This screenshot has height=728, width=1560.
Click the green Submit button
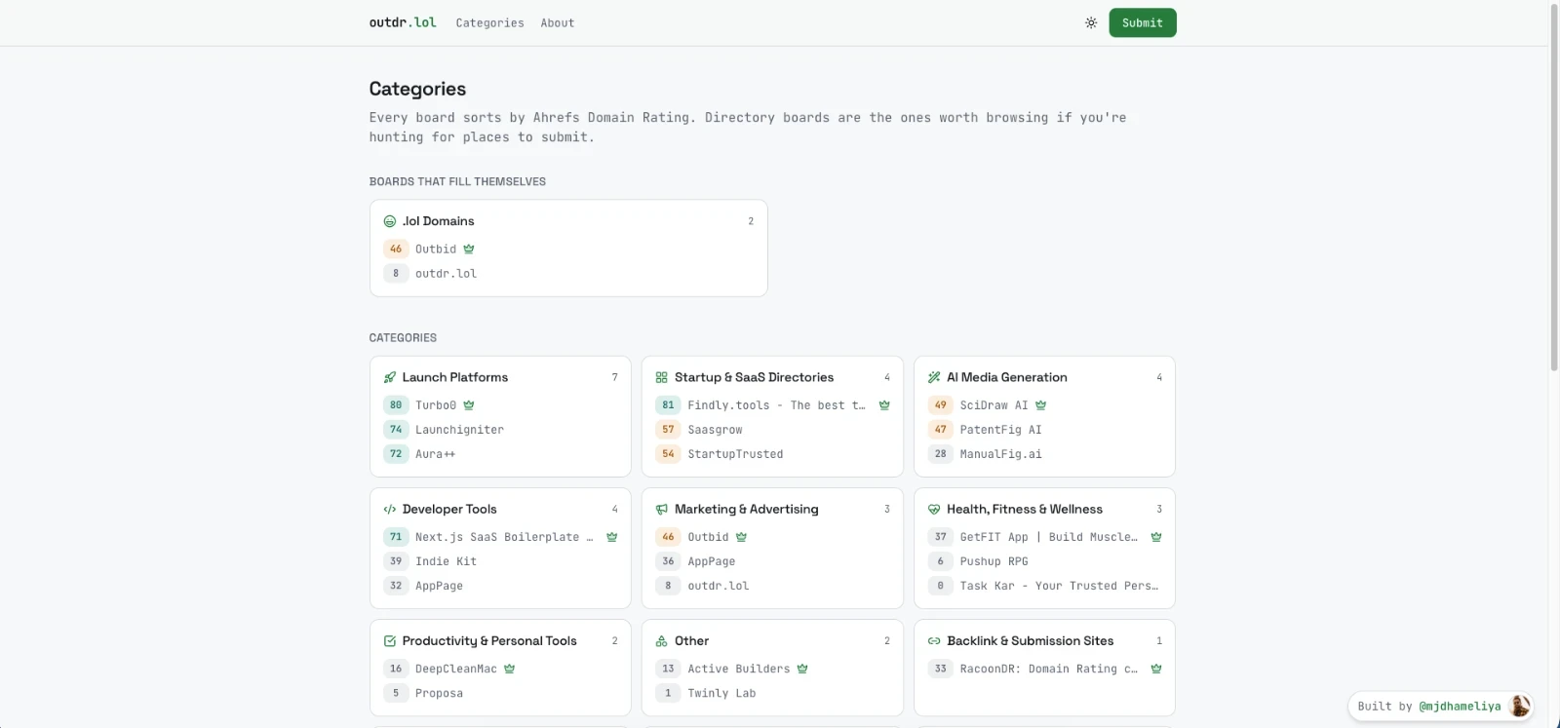pos(1143,22)
